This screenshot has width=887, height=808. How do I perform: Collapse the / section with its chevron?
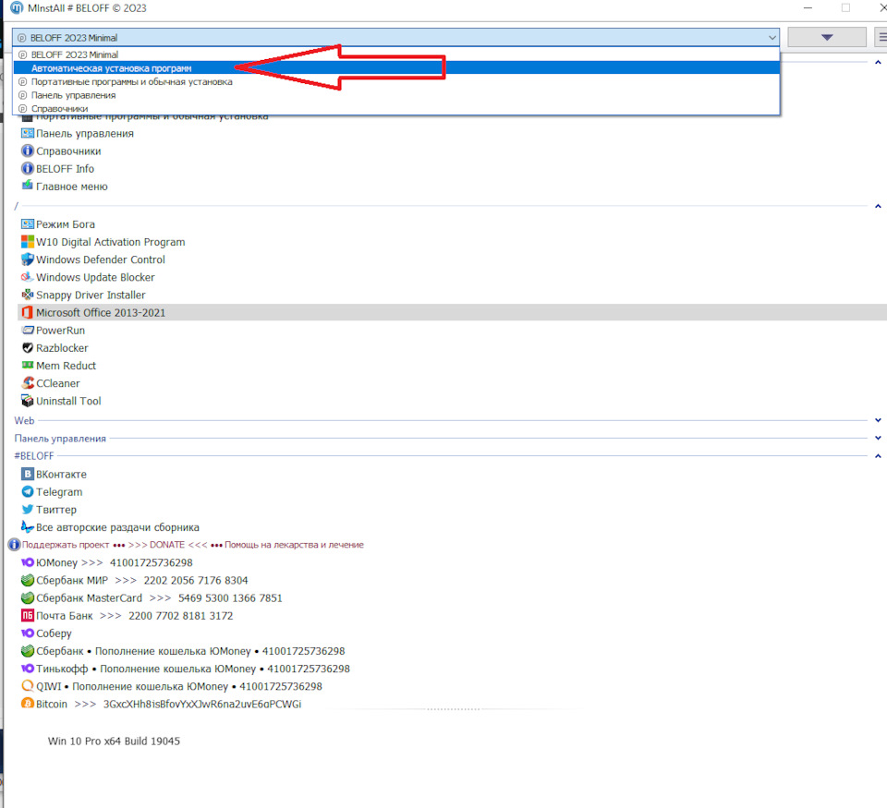(x=878, y=206)
